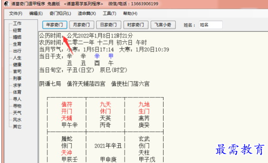Select 寻物 in the sidebar tree

point(17,106)
